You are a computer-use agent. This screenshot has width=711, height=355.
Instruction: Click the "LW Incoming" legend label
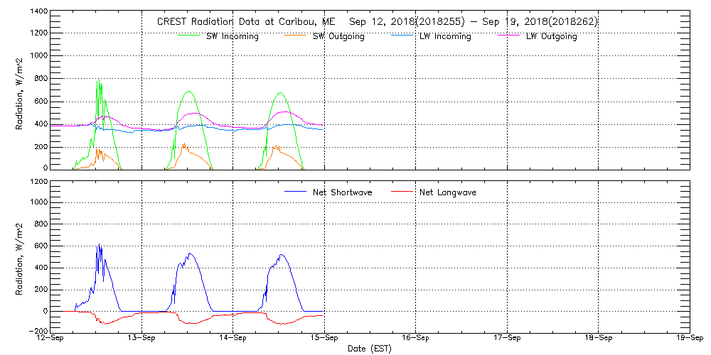click(445, 36)
